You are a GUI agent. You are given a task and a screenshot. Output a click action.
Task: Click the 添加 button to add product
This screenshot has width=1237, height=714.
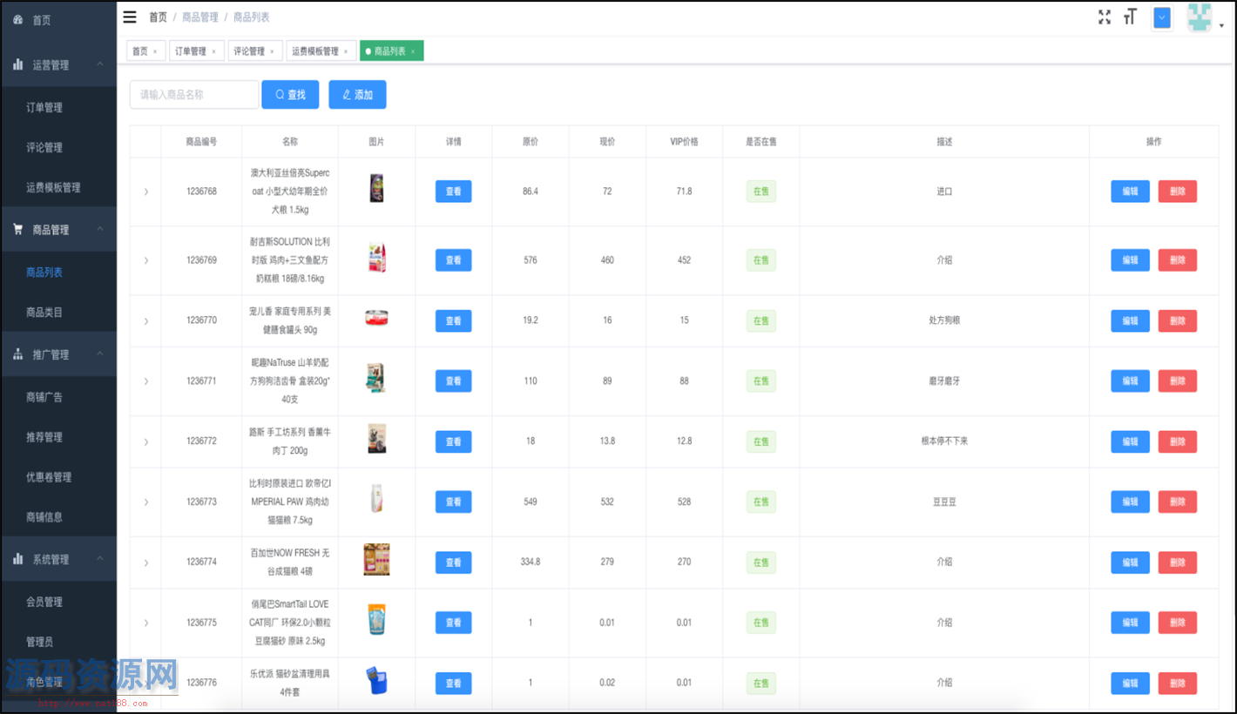click(357, 95)
